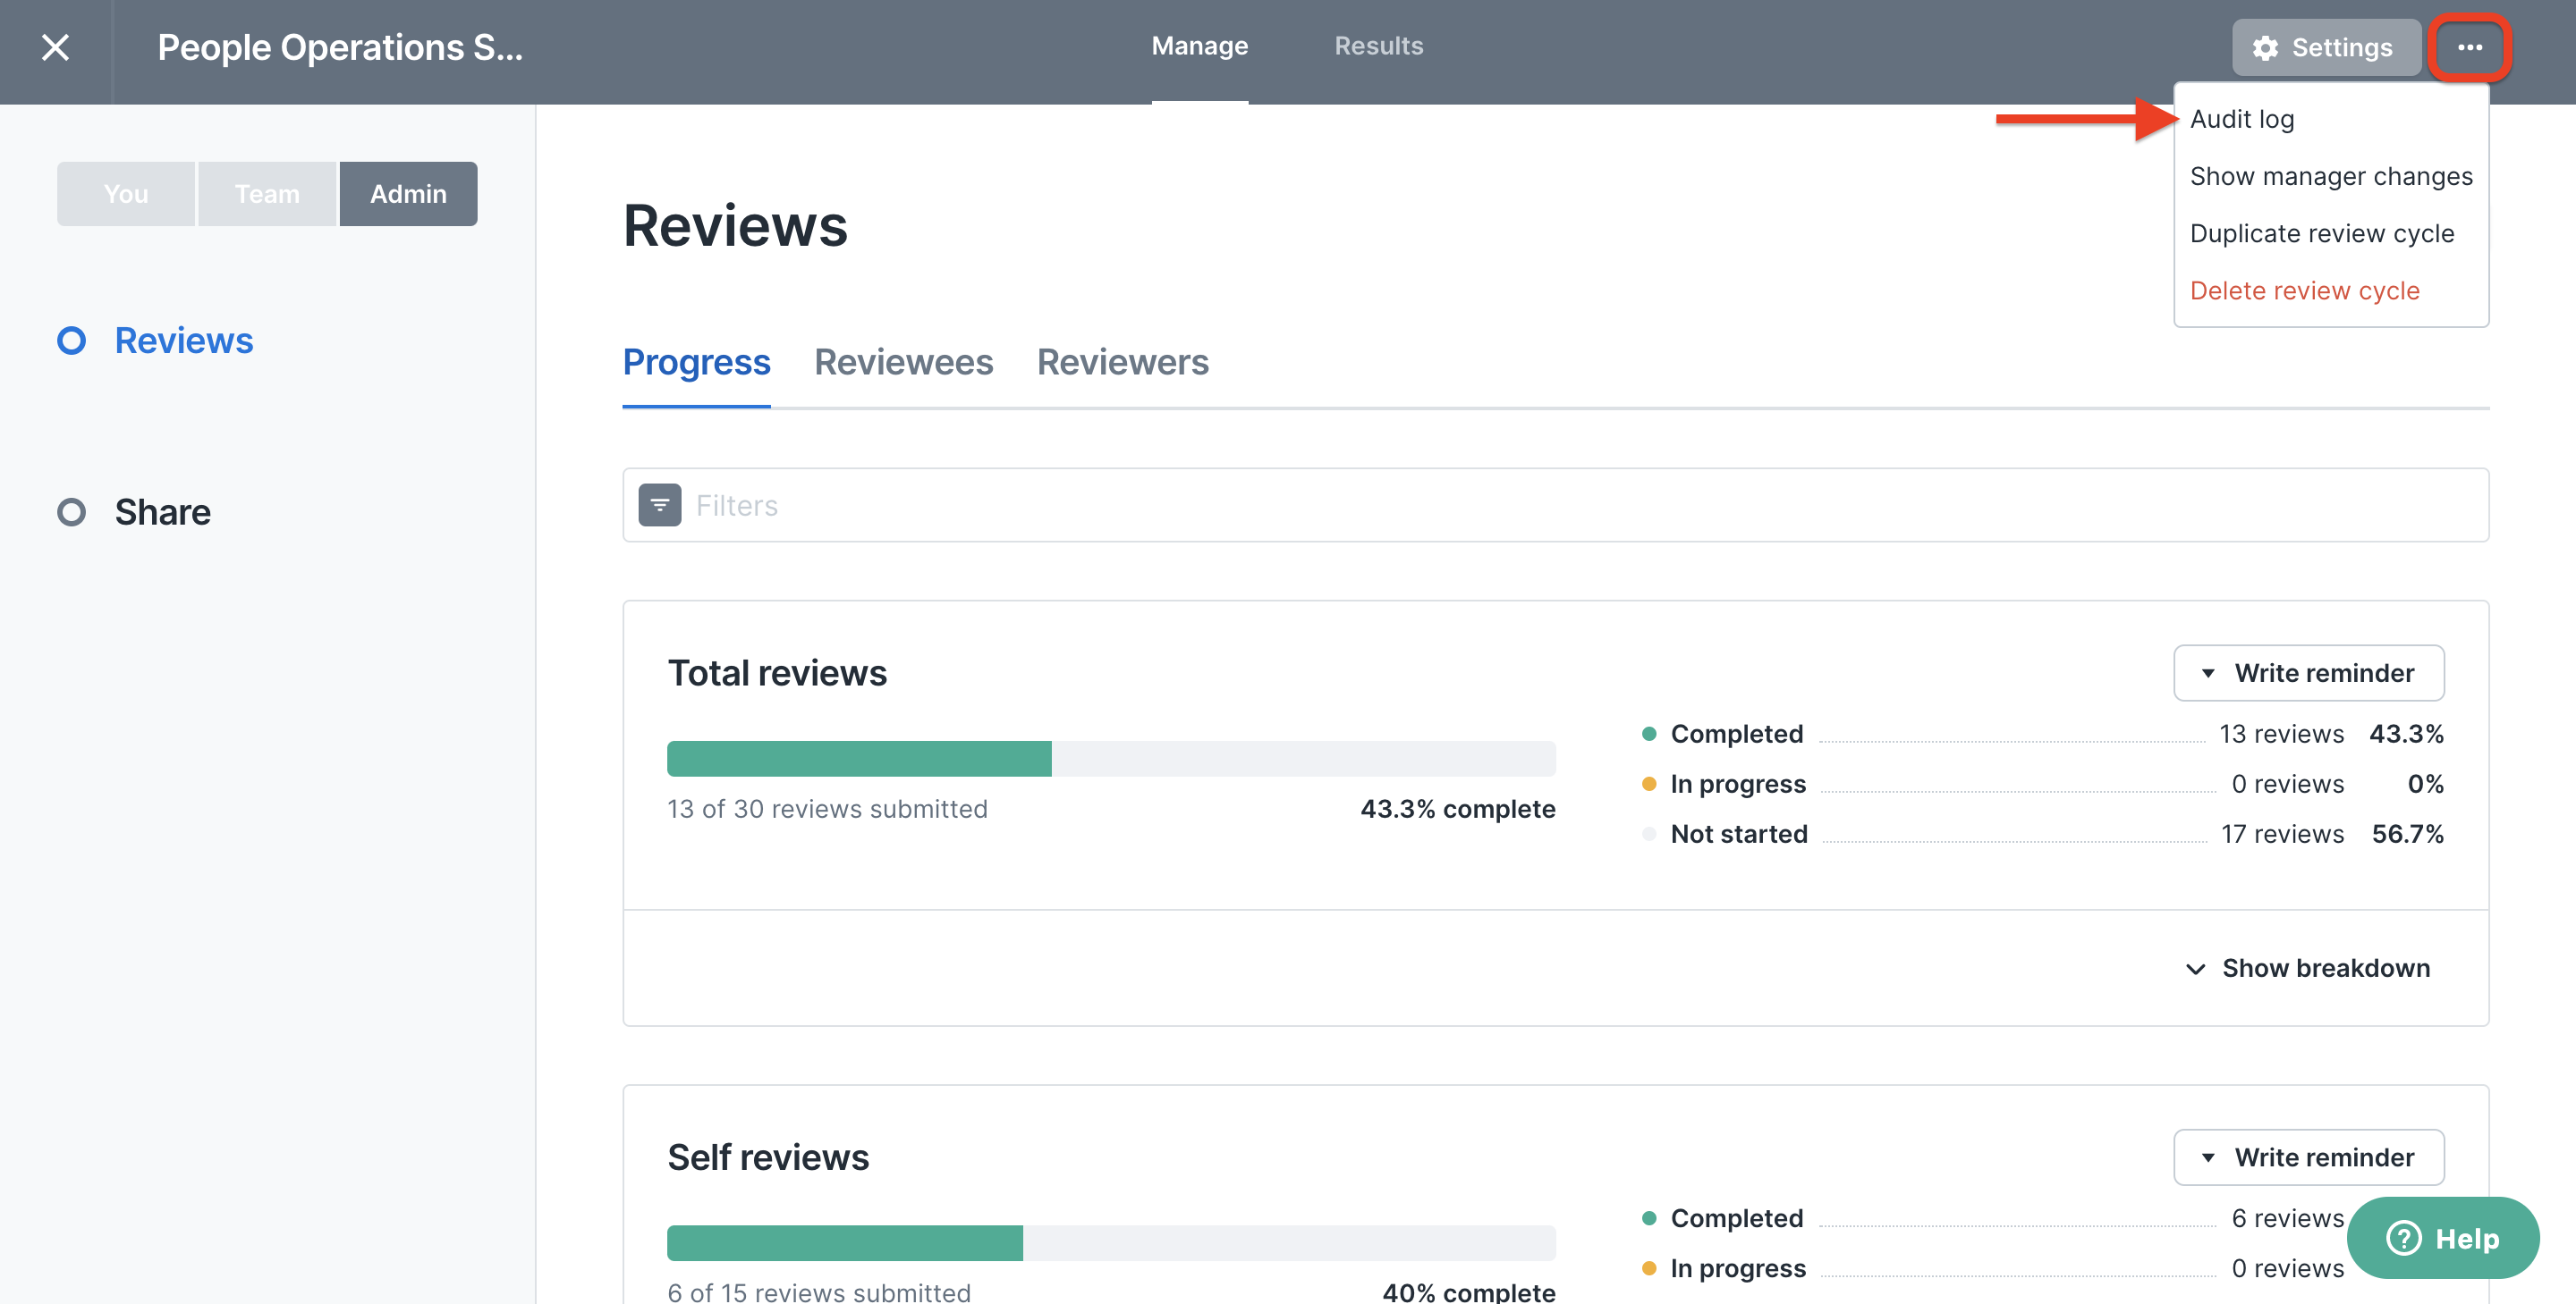Image resolution: width=2576 pixels, height=1304 pixels.
Task: Click the Help button icon
Action: click(x=2404, y=1236)
